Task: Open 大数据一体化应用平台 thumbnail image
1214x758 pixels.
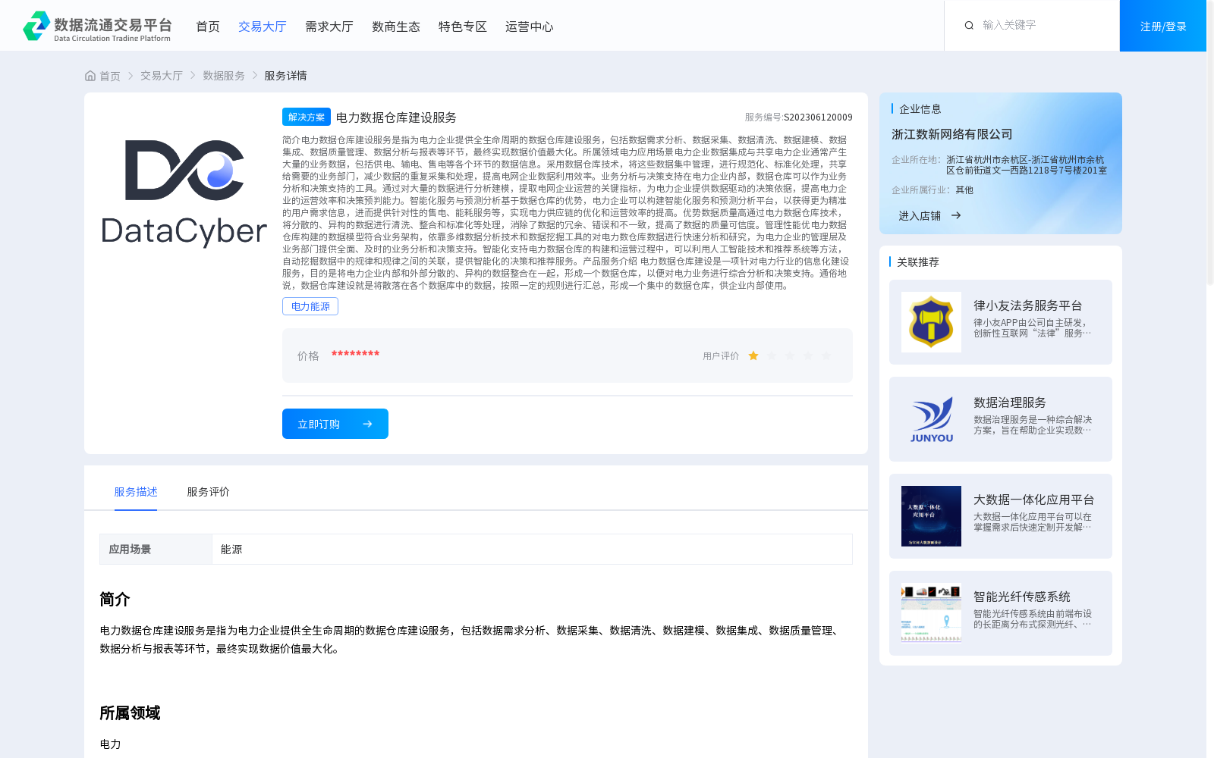Action: pos(931,516)
